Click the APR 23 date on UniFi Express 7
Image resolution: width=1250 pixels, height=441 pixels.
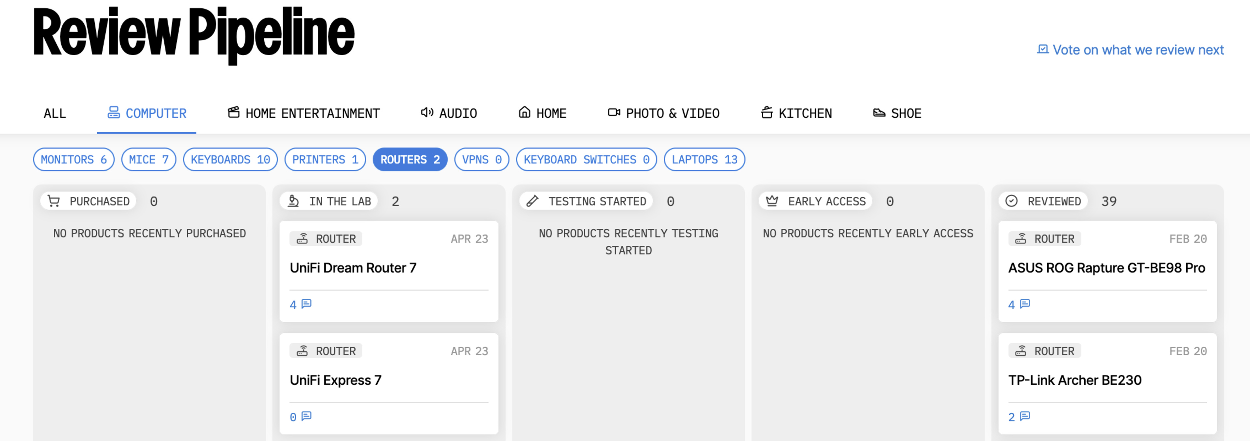coord(469,351)
